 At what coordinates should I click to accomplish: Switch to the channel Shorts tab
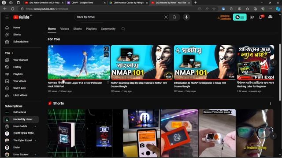[78, 29]
